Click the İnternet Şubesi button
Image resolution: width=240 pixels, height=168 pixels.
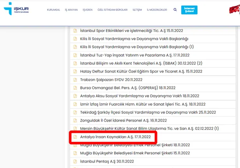pos(189,9)
